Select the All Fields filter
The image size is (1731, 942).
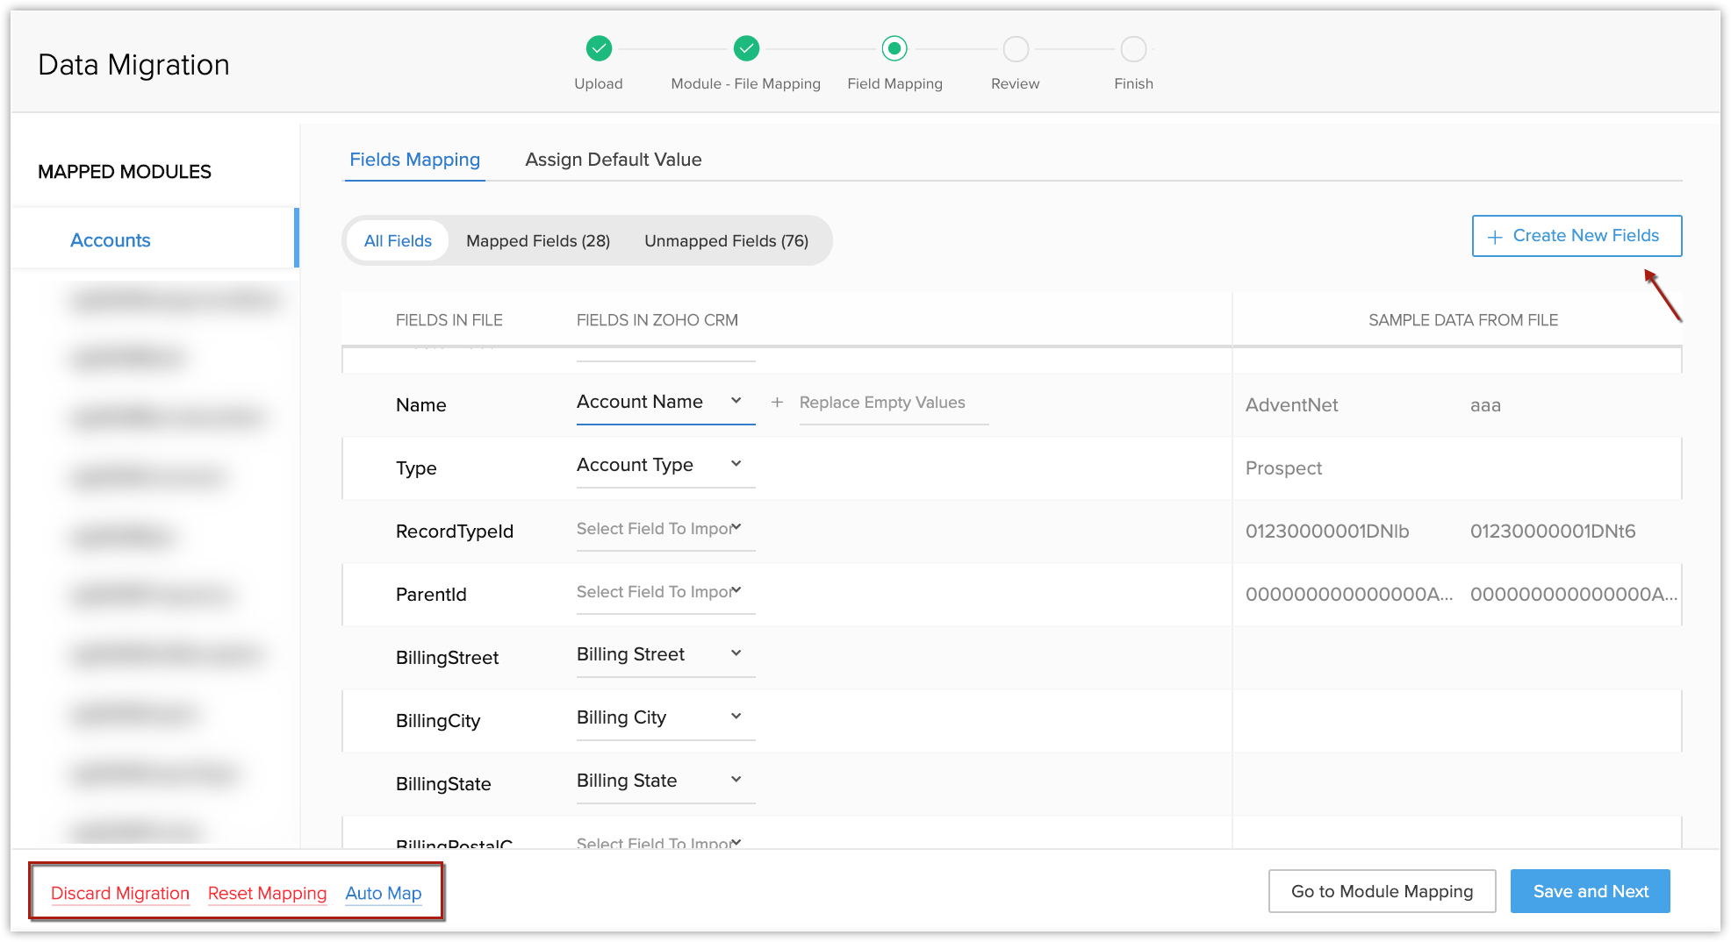click(398, 241)
